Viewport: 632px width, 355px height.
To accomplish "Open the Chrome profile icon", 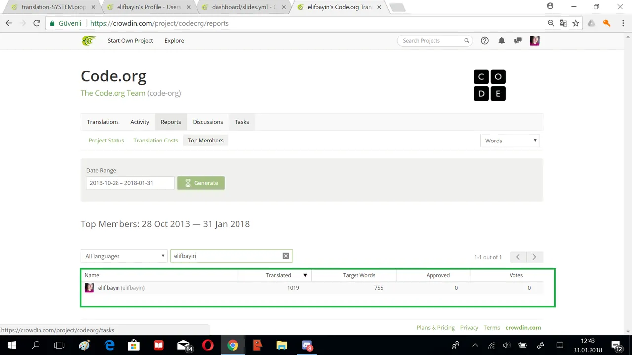I will click(550, 6).
